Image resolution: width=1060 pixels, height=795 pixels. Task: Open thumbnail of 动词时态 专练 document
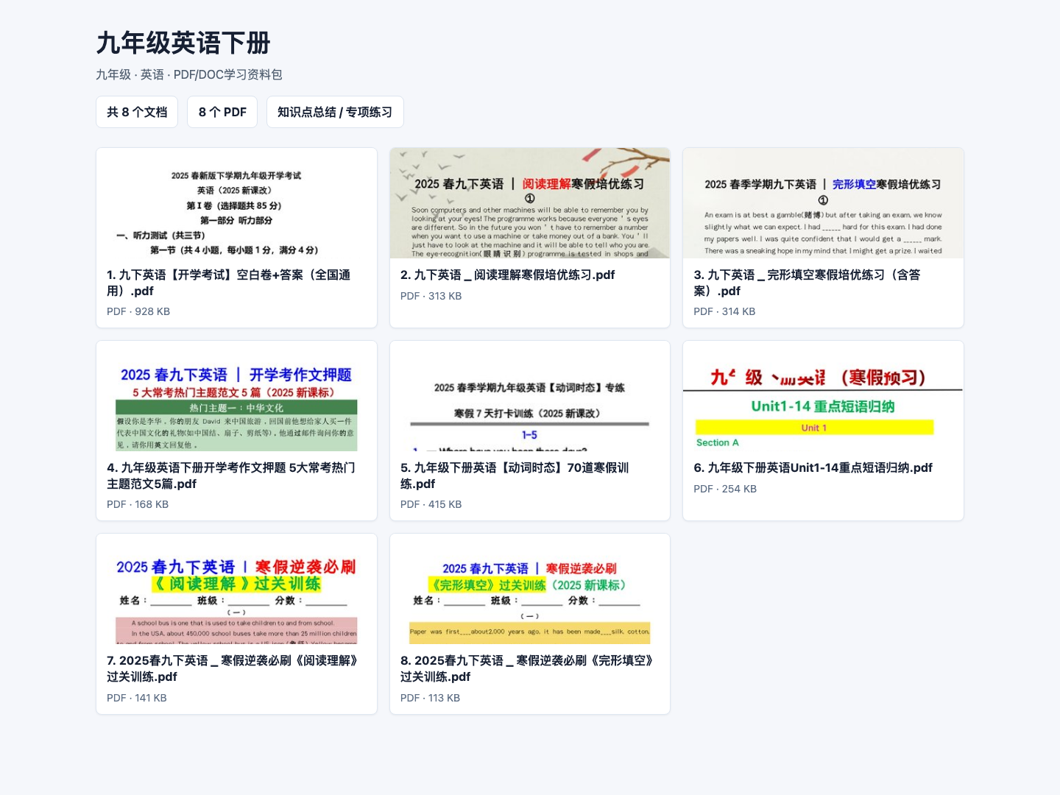530,396
